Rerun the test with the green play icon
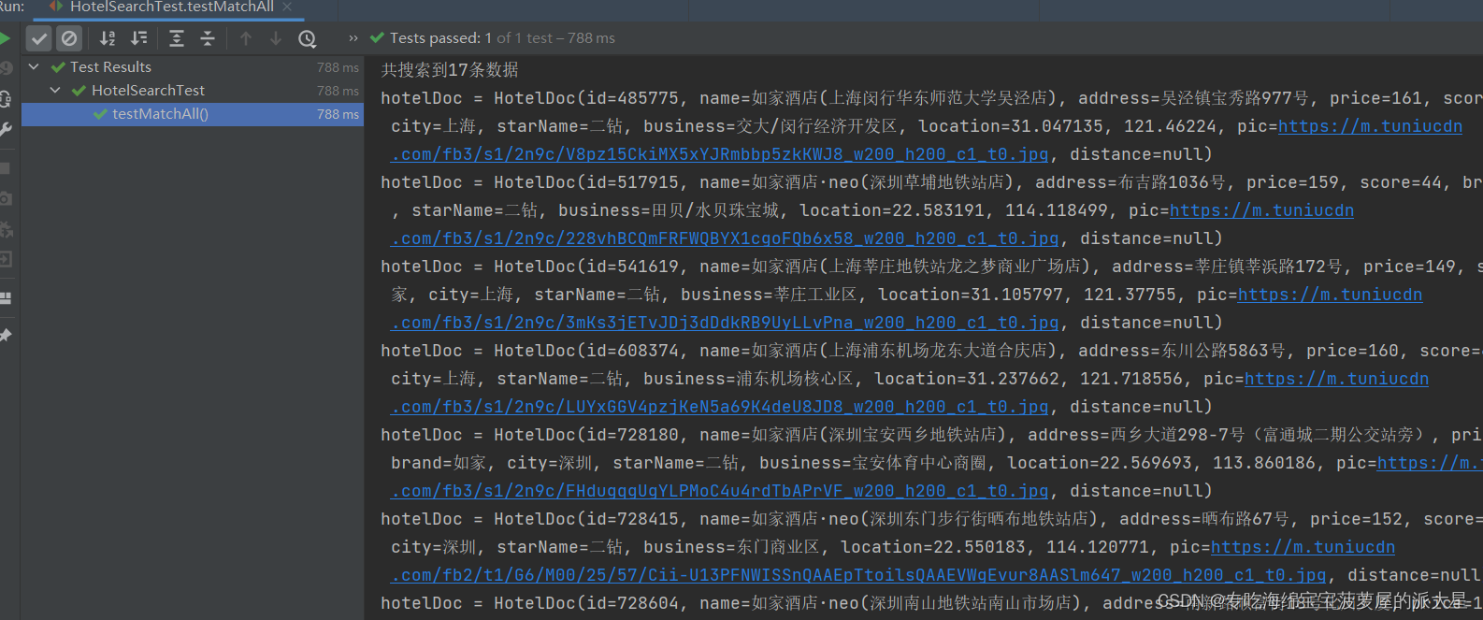This screenshot has height=620, width=1483. pyautogui.click(x=5, y=38)
